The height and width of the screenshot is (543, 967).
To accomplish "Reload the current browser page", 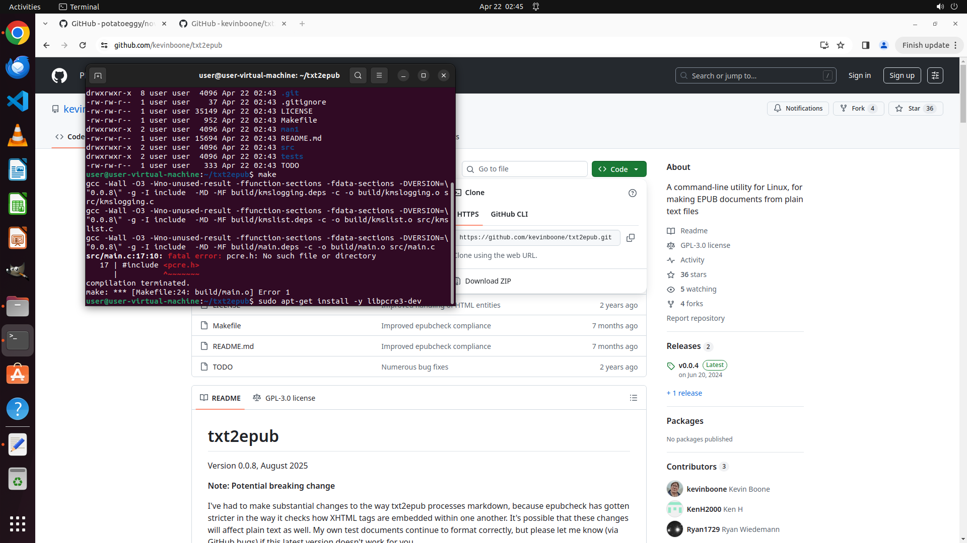I will (x=83, y=45).
